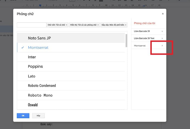Close the Phông chữ dialog
Viewport: 190px width, 129px height.
pyautogui.click(x=163, y=14)
